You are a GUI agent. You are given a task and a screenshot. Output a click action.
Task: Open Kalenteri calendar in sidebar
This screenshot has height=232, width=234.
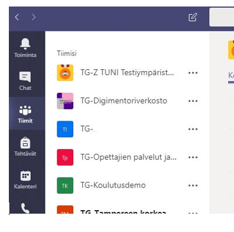pyautogui.click(x=25, y=180)
